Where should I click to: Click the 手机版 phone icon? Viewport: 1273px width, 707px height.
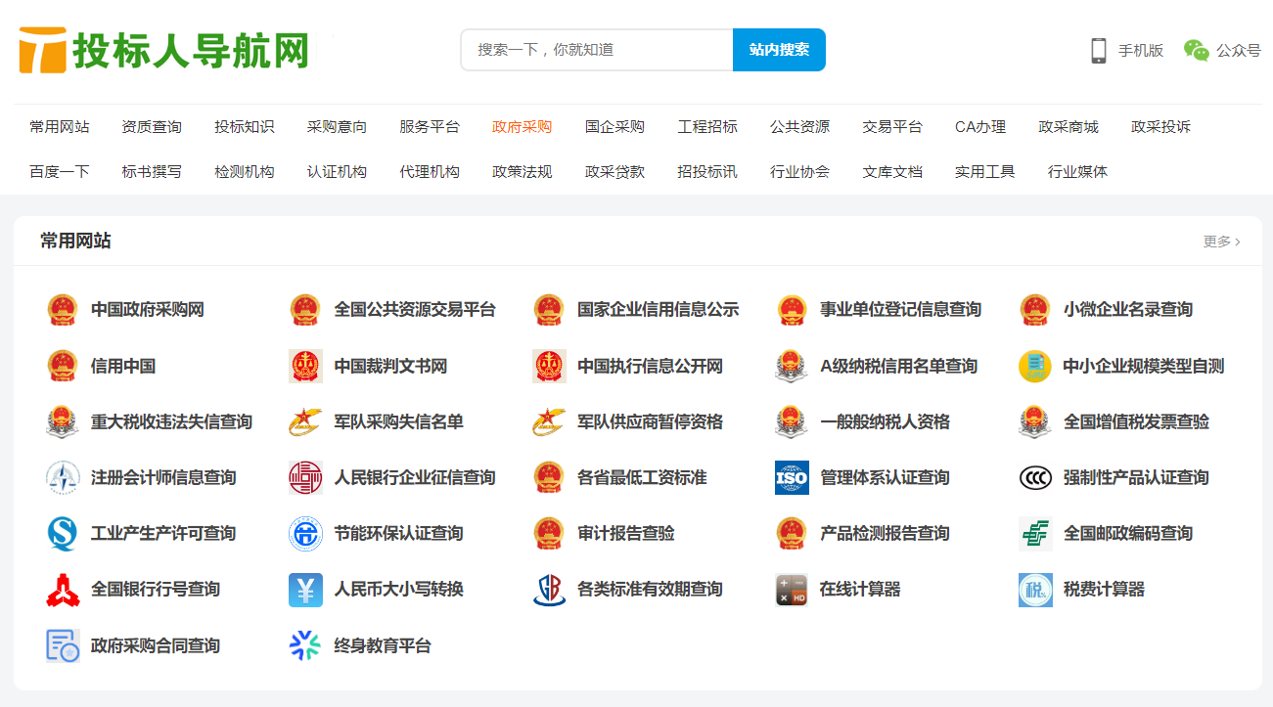pyautogui.click(x=1099, y=50)
